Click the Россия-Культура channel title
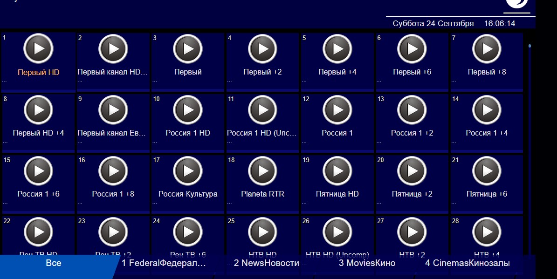The image size is (557, 279). (x=188, y=194)
